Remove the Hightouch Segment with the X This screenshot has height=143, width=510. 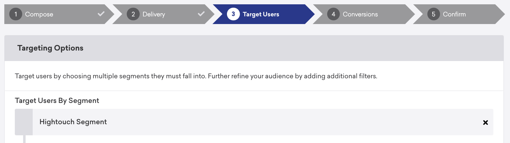click(485, 122)
